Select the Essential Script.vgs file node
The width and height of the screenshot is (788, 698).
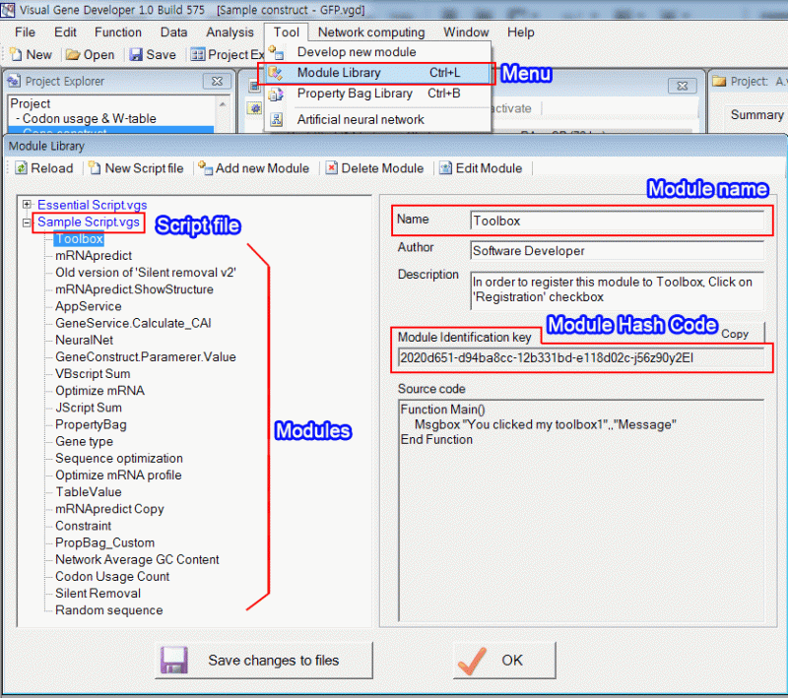pos(92,205)
